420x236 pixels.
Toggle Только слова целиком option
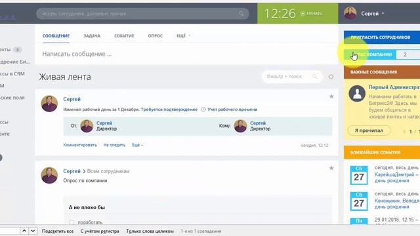pos(150,231)
